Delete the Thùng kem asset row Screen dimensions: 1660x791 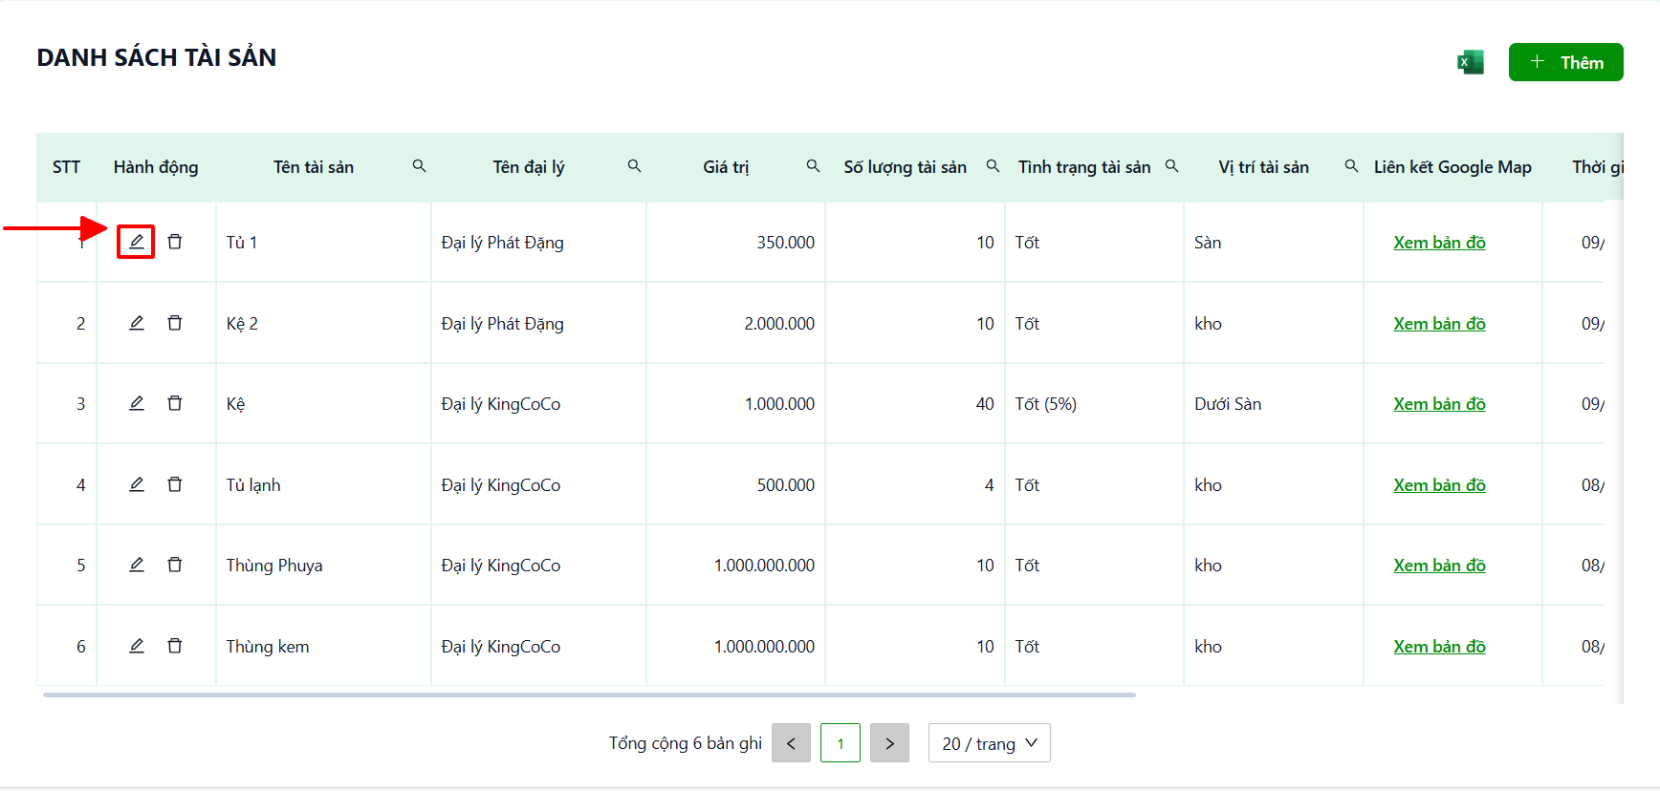point(175,646)
